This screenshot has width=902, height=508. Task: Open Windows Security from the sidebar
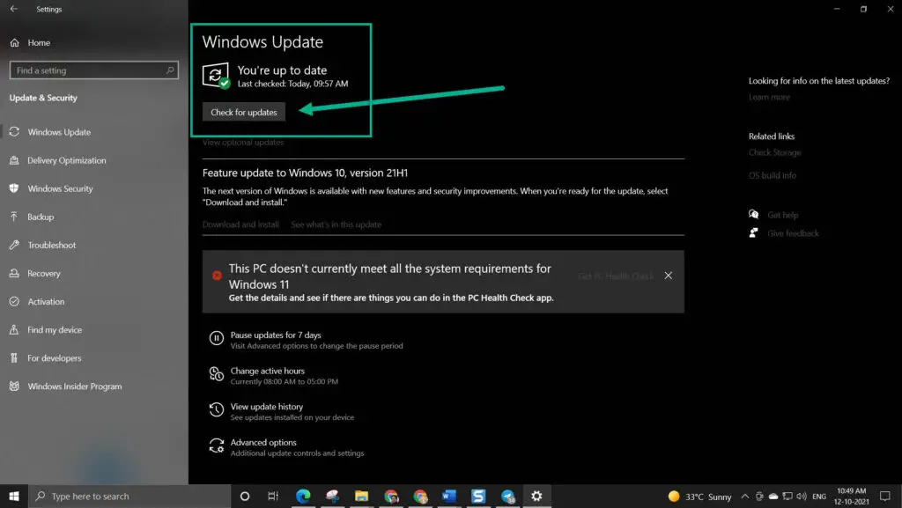(x=60, y=188)
